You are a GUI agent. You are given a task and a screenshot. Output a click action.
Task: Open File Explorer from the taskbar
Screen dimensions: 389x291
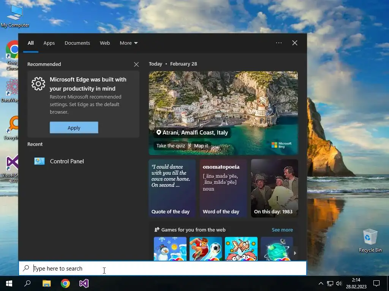tap(46, 283)
